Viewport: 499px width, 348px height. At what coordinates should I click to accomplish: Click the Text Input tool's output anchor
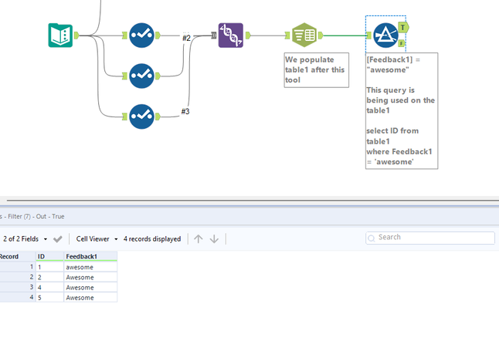pos(76,35)
